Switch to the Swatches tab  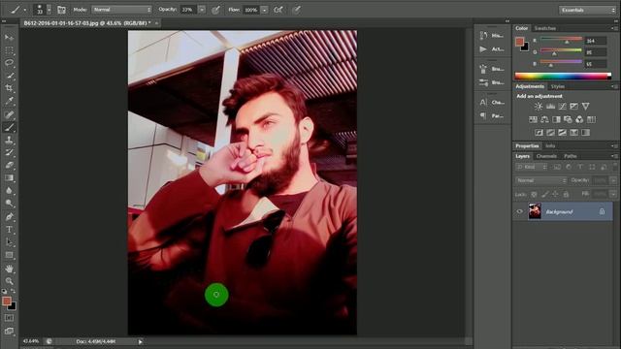pos(545,28)
